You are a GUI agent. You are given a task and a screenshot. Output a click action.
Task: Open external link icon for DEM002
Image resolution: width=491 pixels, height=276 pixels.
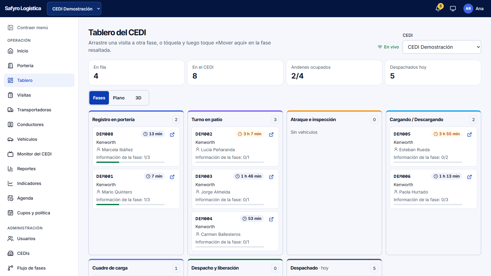[271, 135]
